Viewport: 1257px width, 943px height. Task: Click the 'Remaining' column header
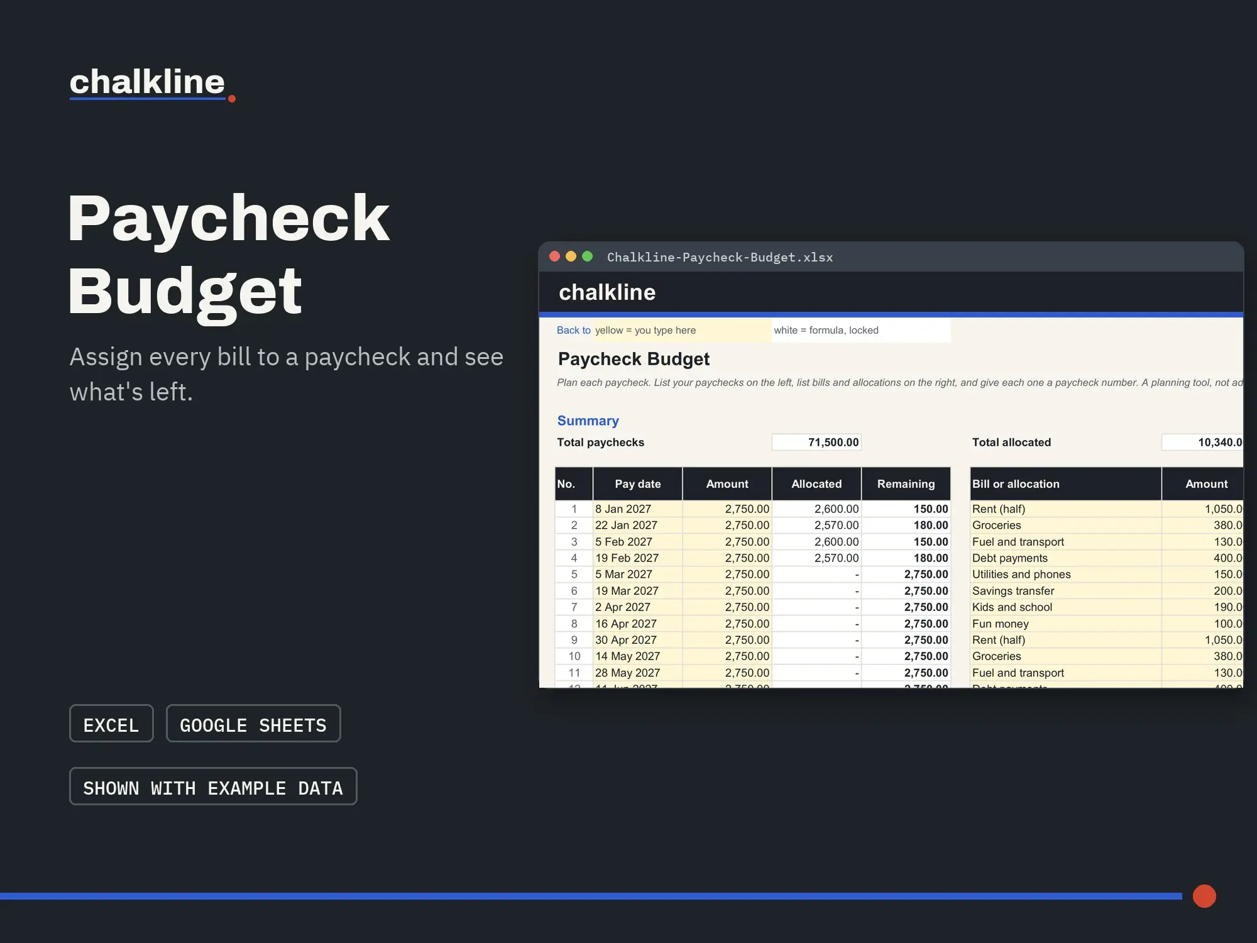click(906, 483)
